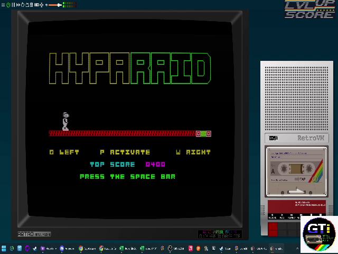Open the joystick configuration icon
The height and width of the screenshot is (254, 338).
pyautogui.click(x=41, y=5)
